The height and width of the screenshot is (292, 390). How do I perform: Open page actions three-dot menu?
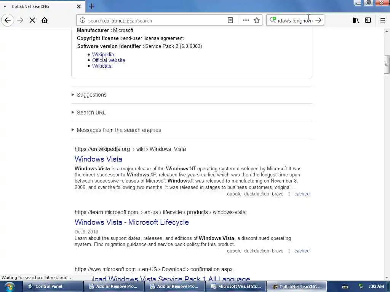246,21
